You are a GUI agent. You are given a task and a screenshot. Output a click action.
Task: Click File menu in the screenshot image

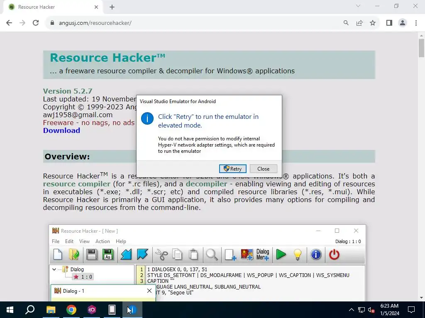(x=56, y=241)
